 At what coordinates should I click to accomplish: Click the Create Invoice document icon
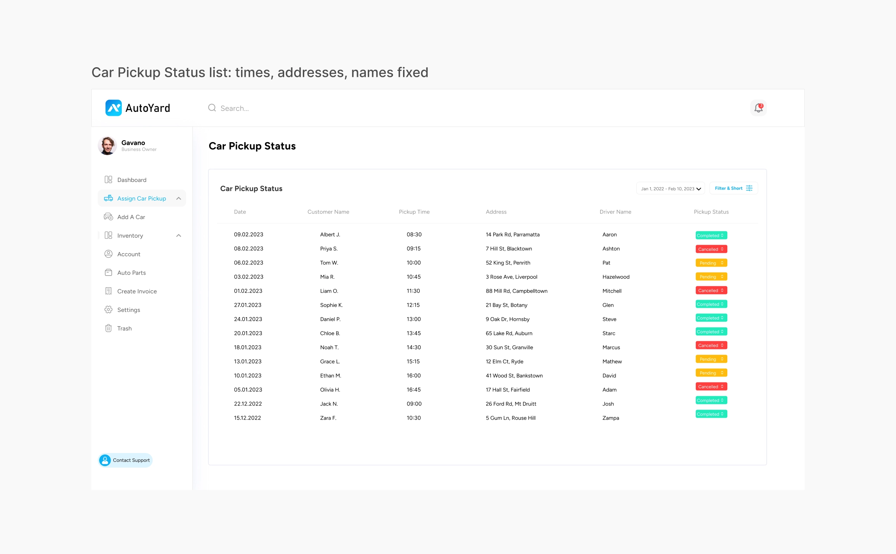tap(108, 291)
